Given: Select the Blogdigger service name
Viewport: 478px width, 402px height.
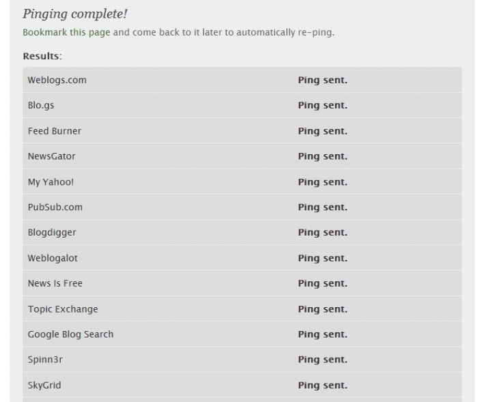Looking at the screenshot, I should [52, 233].
